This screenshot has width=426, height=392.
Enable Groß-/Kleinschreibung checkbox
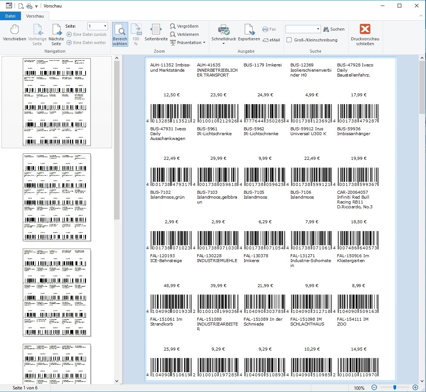point(289,40)
